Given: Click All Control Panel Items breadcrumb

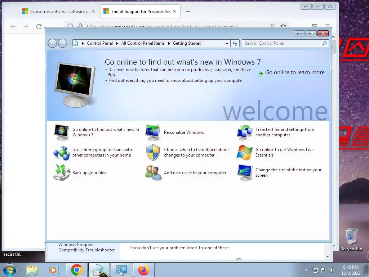Looking at the screenshot, I should pyautogui.click(x=143, y=43).
